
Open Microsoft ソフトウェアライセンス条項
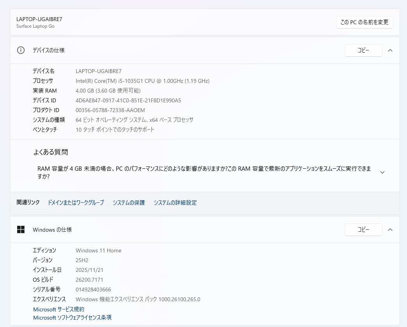[x=72, y=317]
